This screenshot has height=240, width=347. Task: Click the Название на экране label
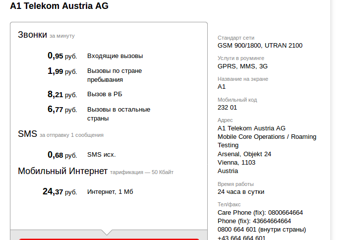243,79
